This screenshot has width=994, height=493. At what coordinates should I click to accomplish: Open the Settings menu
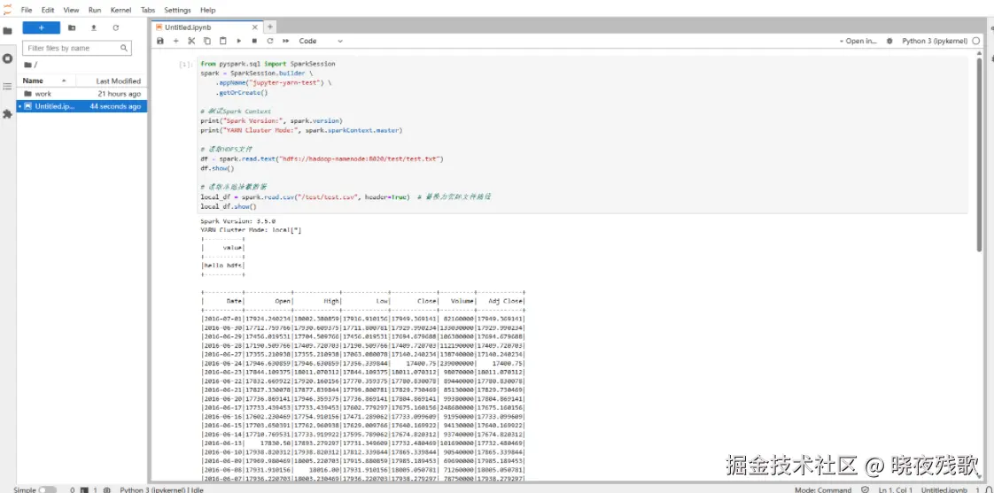pyautogui.click(x=177, y=10)
